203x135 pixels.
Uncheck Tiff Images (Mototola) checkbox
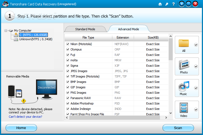point(68,76)
